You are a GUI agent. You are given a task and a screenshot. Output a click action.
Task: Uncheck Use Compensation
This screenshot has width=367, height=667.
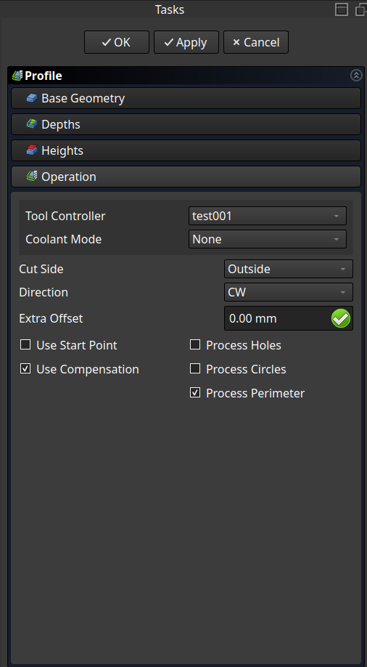pos(25,369)
